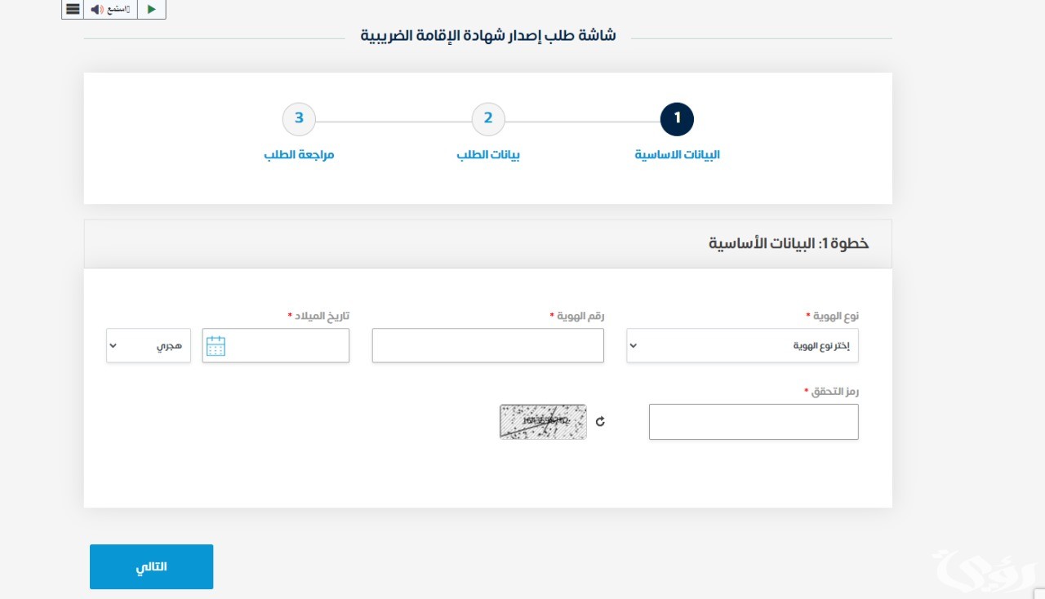Open the نوع الهوية dropdown
The width and height of the screenshot is (1045, 599).
[x=742, y=346]
